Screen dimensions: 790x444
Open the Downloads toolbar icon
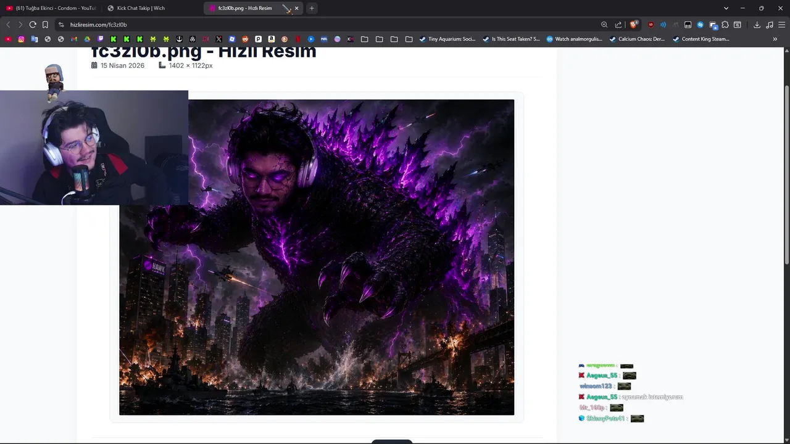[757, 25]
